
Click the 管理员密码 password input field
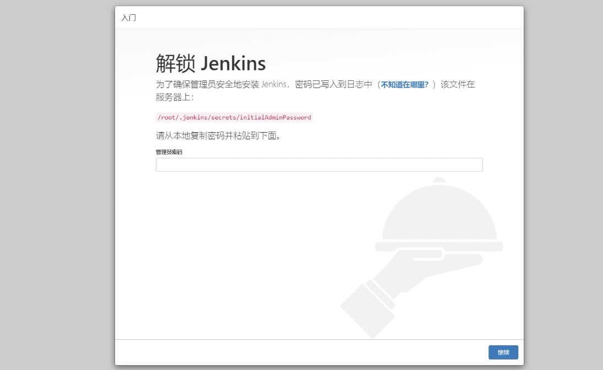point(319,165)
